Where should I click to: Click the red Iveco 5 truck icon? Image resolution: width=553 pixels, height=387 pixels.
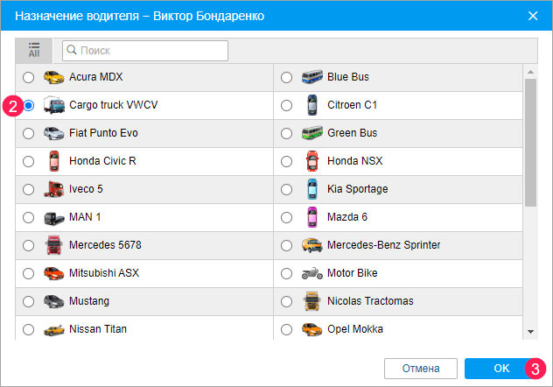coord(54,189)
